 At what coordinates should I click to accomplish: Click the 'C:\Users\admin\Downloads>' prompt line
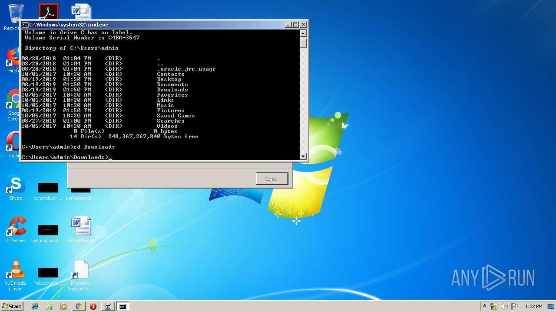click(x=65, y=157)
